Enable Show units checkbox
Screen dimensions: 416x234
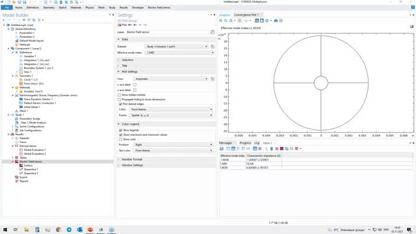[120, 139]
